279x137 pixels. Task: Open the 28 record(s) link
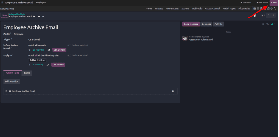pos(39,50)
